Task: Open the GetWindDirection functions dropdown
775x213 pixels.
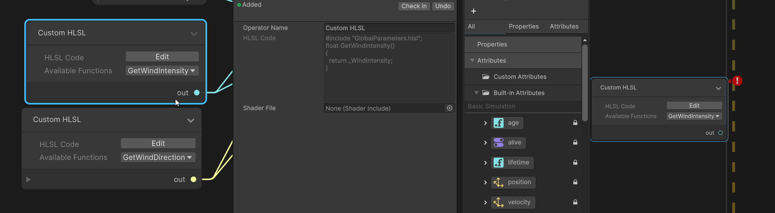Action: [x=158, y=157]
